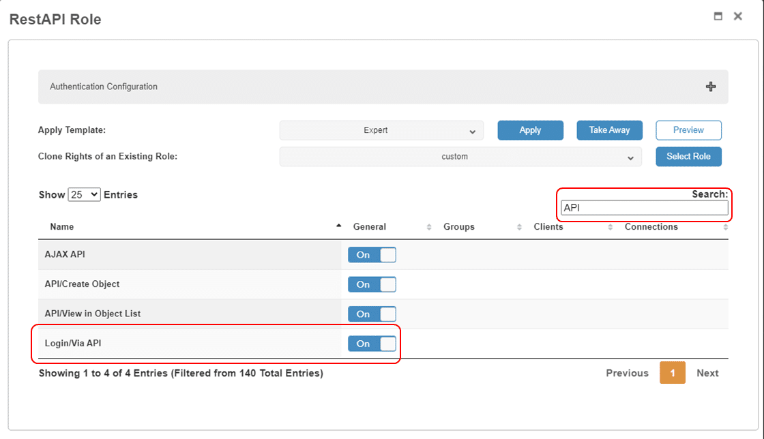
Task: Click the RestAPI Role dialog title
Action: click(55, 20)
